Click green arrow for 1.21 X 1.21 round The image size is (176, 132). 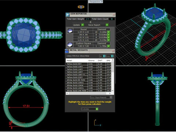tap(109, 40)
